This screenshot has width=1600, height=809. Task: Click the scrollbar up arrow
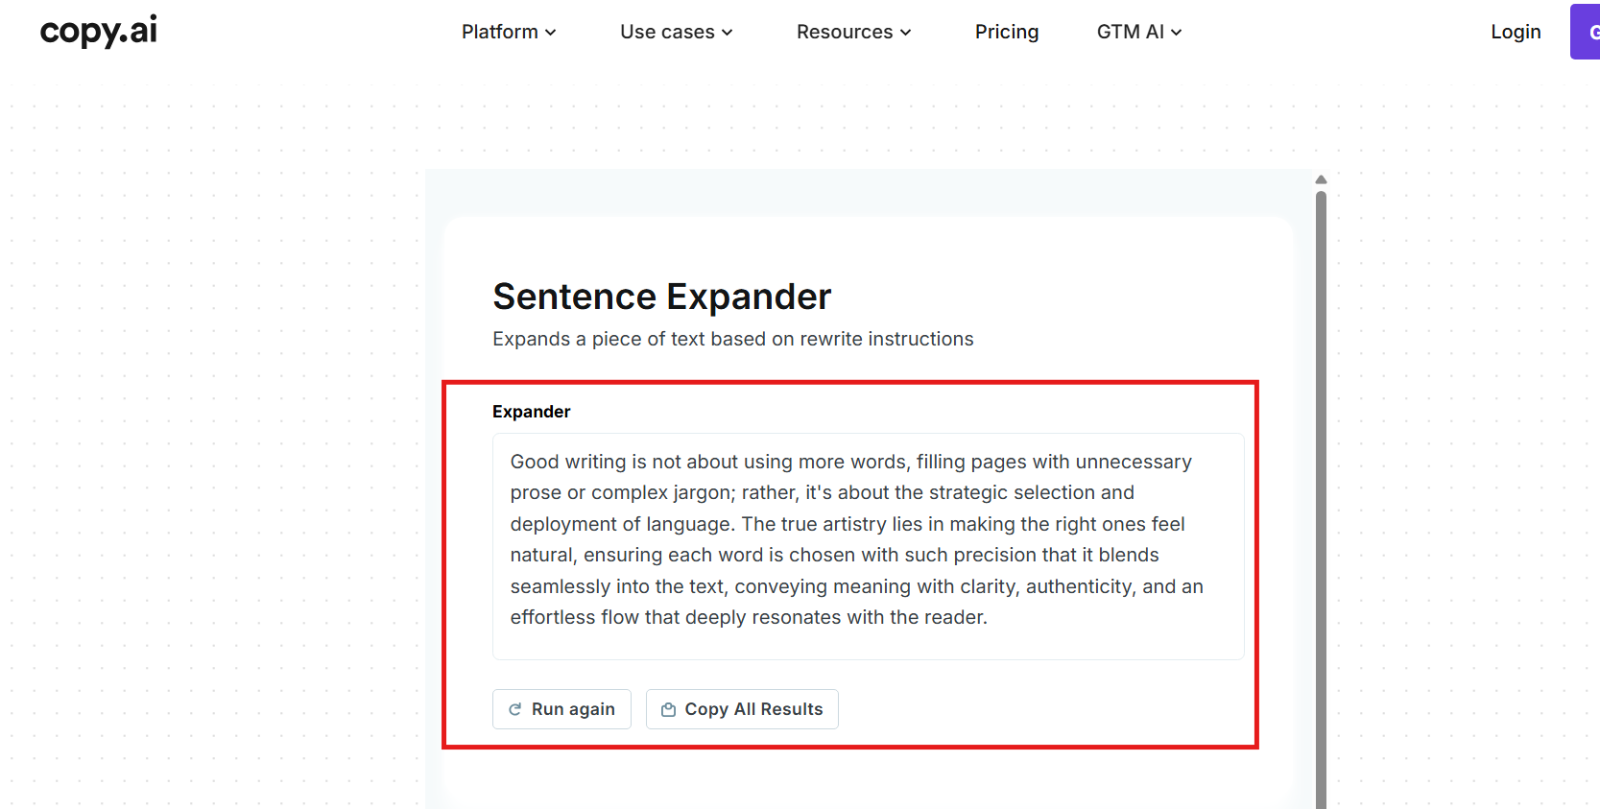point(1321,179)
